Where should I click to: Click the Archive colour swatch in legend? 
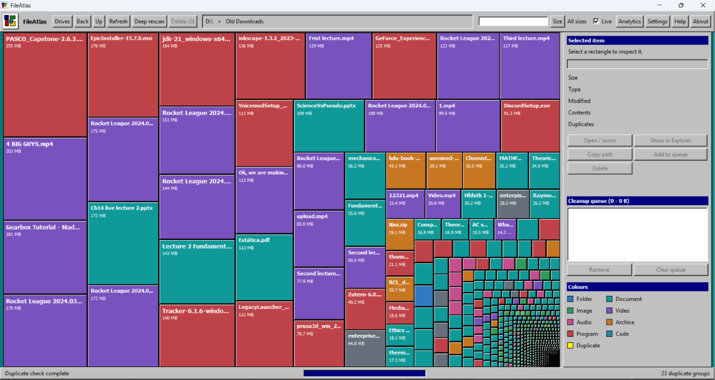pos(609,322)
